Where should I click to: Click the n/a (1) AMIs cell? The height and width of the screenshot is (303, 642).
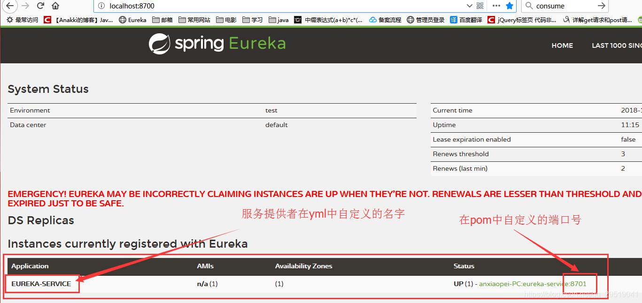click(x=207, y=284)
